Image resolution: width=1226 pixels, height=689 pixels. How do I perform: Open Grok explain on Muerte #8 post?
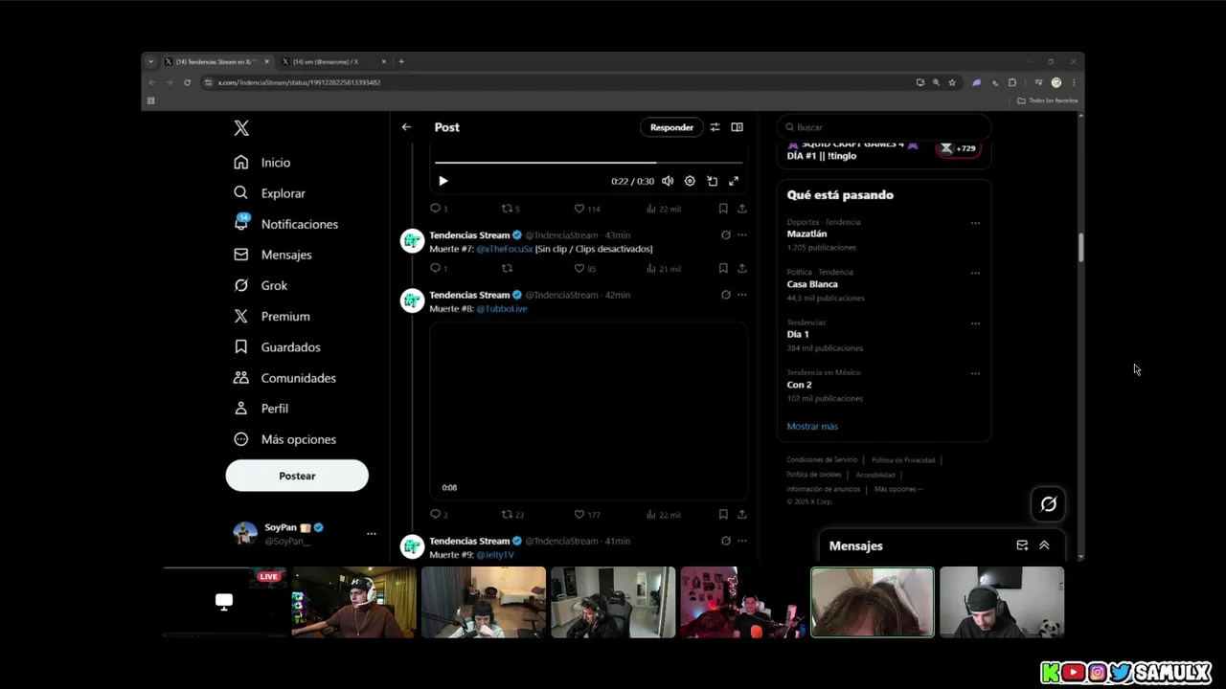[x=725, y=295]
